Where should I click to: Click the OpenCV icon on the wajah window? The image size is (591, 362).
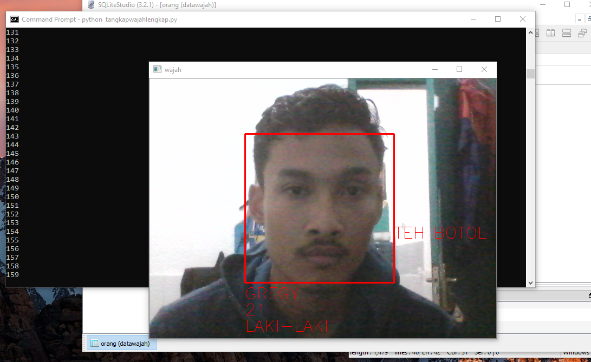pos(157,69)
